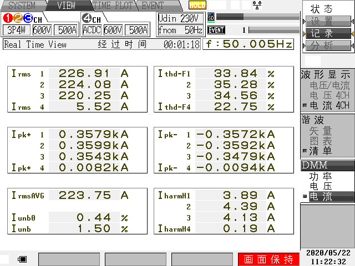Screen dimensions: 355x266
Task: Click the channel 4 circle icon
Action: (x=87, y=19)
